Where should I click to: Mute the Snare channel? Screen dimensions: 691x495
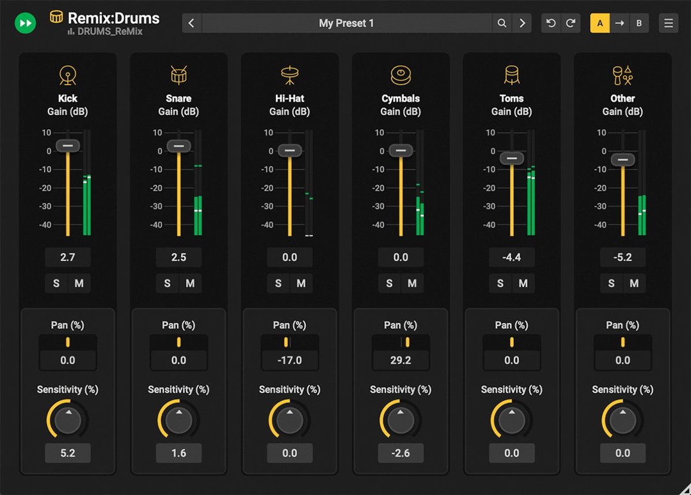click(190, 283)
